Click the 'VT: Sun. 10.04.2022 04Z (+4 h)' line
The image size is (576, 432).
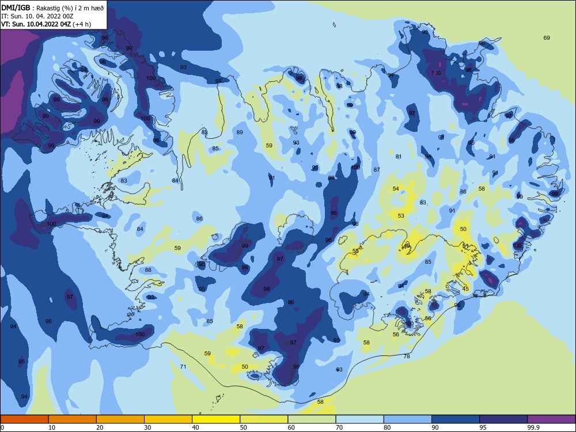pyautogui.click(x=46, y=24)
